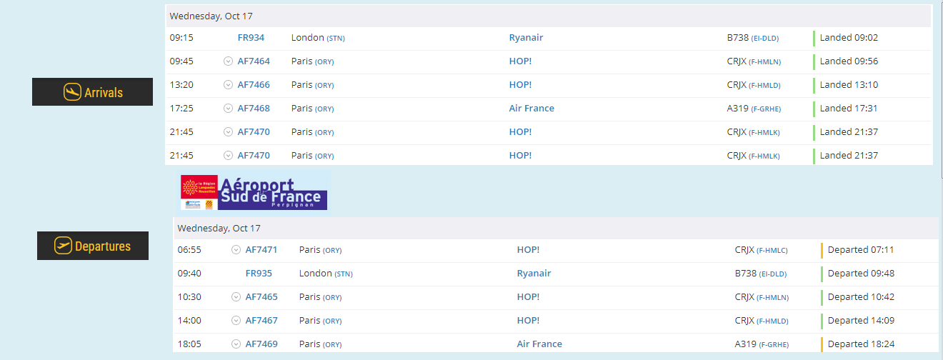Expand arrival flight AF7464 details
This screenshot has width=943, height=360.
(x=228, y=61)
